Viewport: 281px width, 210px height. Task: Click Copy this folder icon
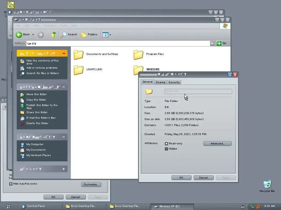click(22, 100)
